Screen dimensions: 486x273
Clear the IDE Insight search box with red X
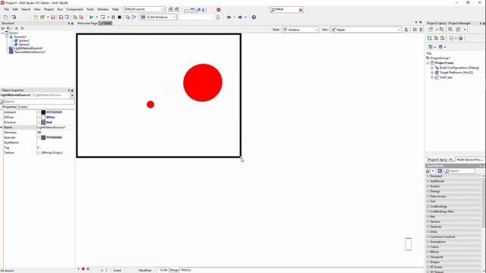301,10
